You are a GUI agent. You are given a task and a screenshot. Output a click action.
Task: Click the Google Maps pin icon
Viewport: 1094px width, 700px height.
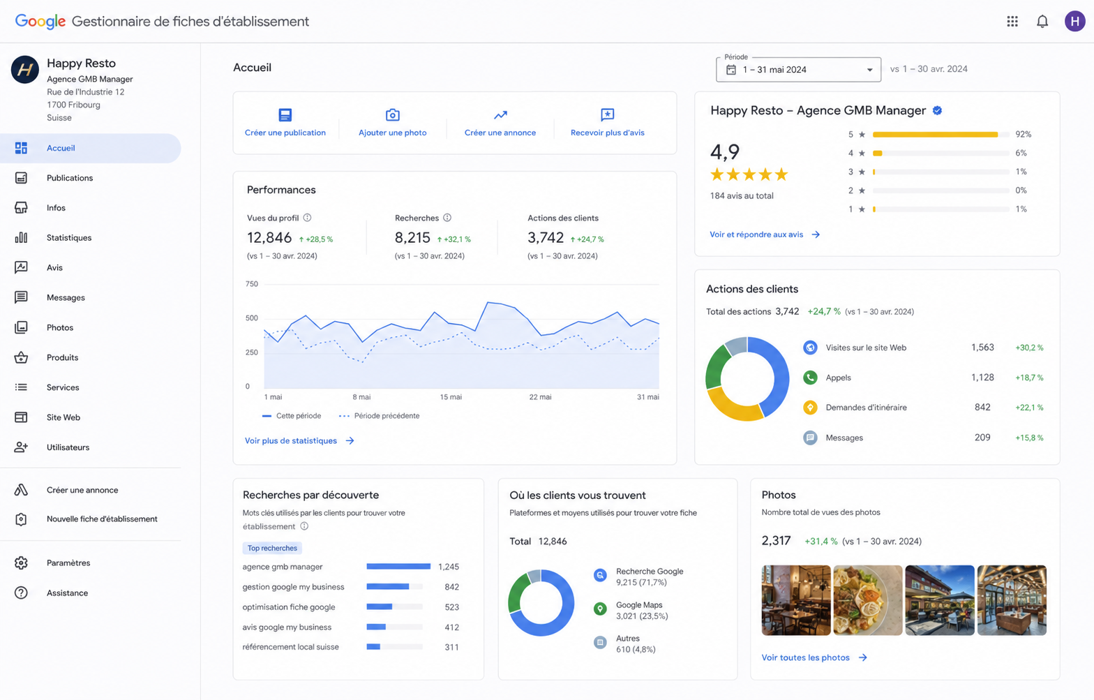600,609
